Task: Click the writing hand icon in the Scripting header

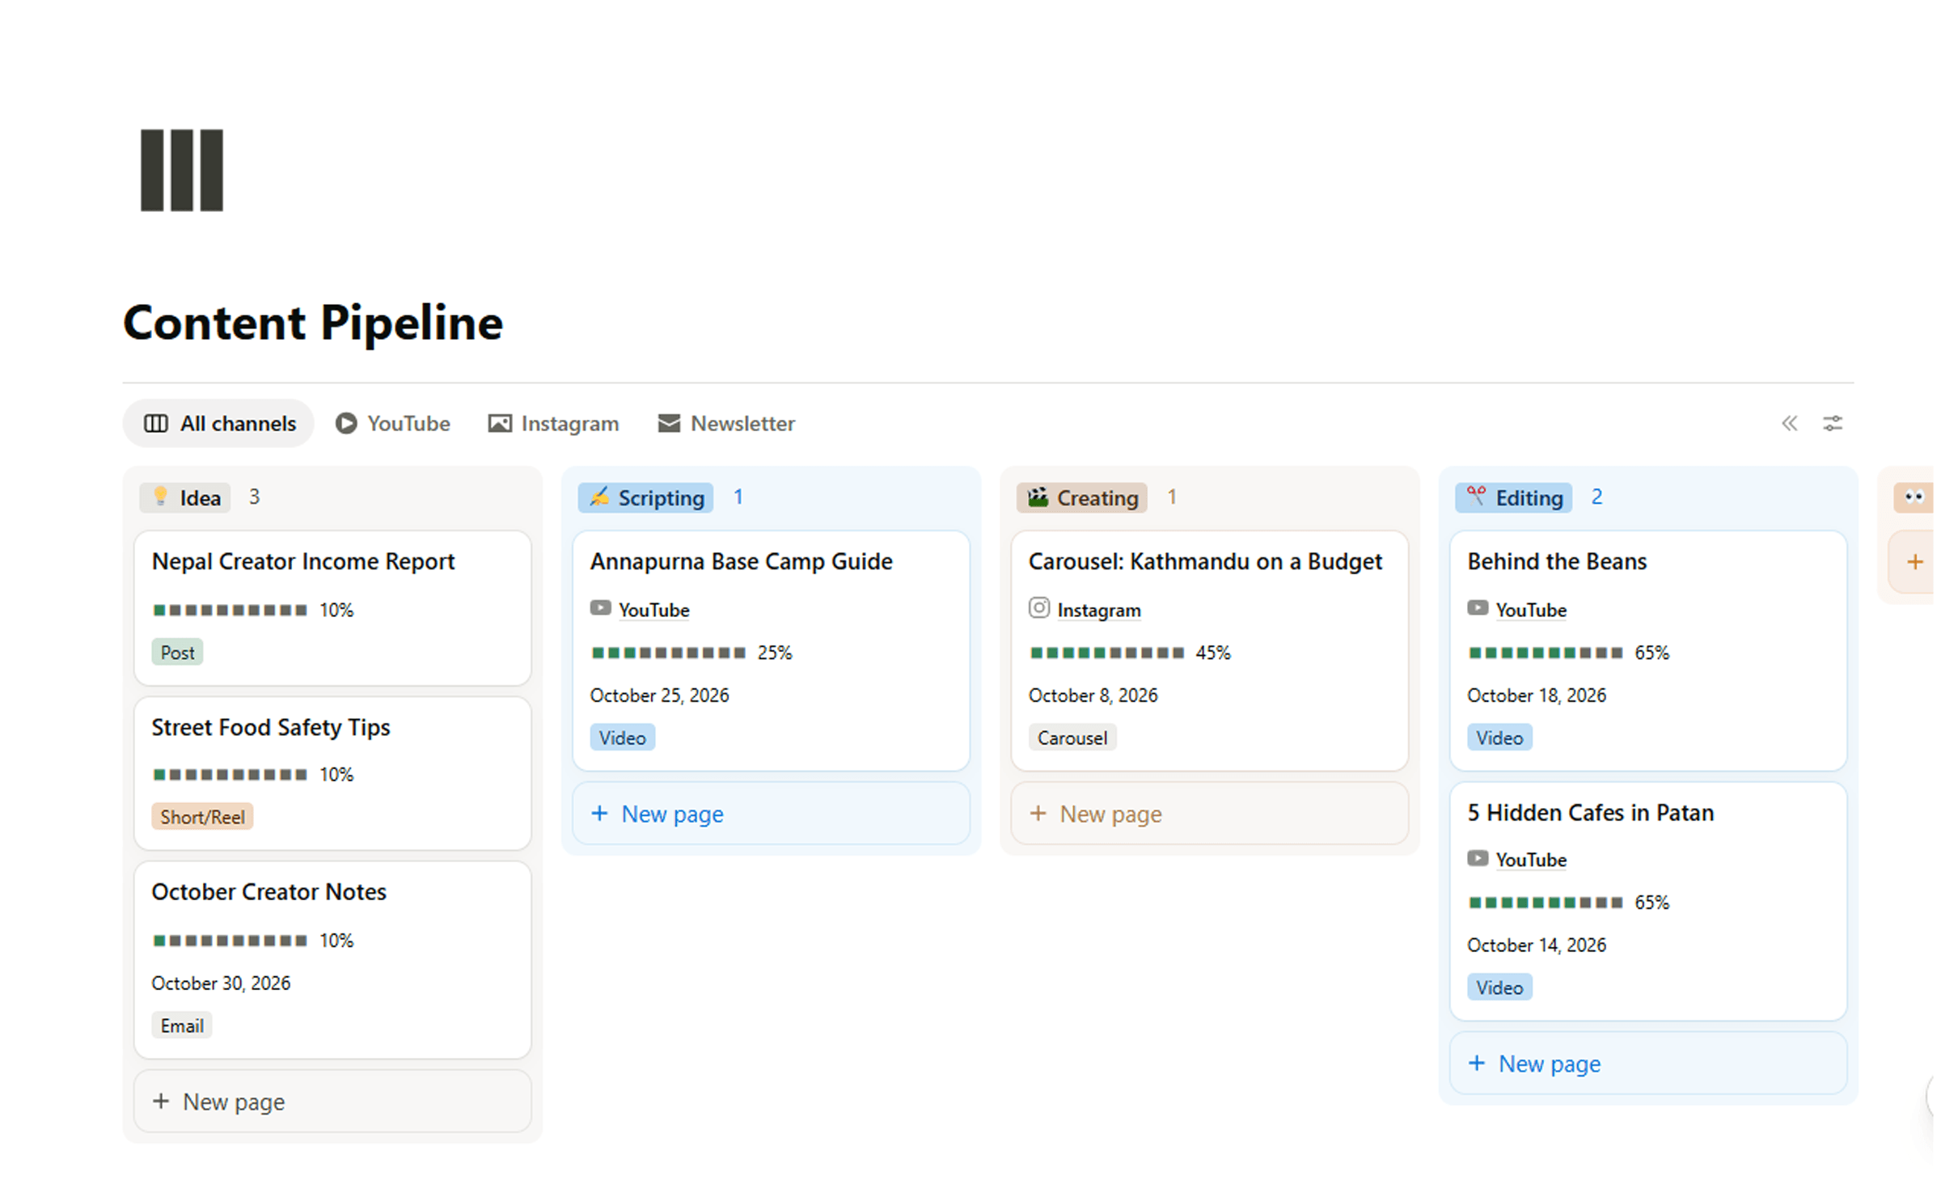Action: pos(599,497)
